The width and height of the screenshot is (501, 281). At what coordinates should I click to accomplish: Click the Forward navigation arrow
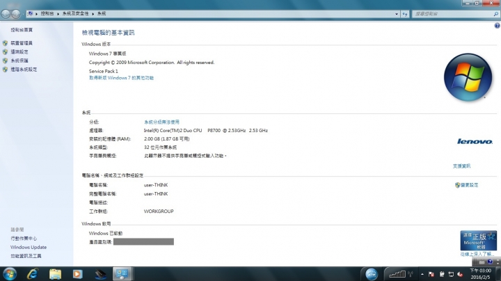(15, 14)
